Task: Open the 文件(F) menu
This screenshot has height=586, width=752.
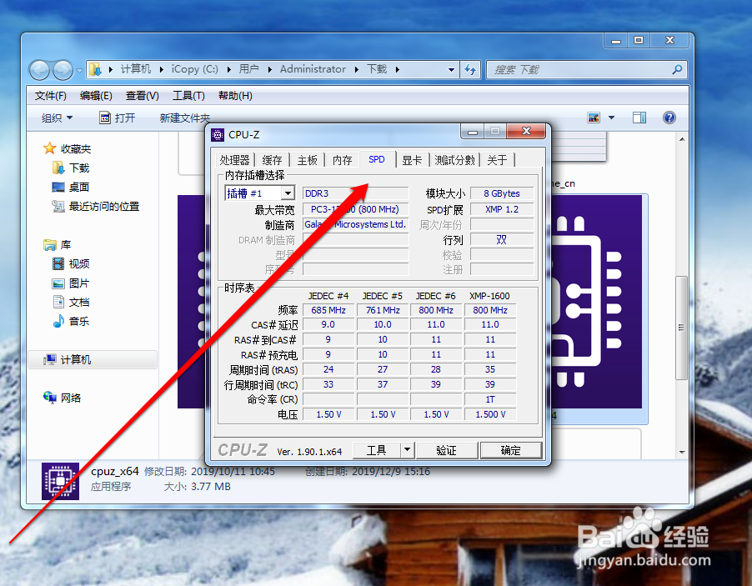Action: click(50, 95)
